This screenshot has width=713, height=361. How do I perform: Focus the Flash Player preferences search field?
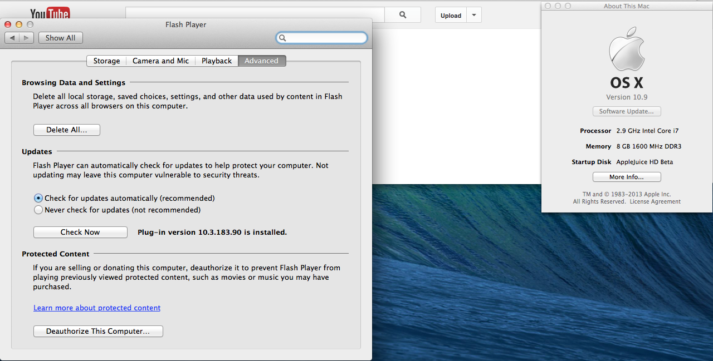point(322,38)
